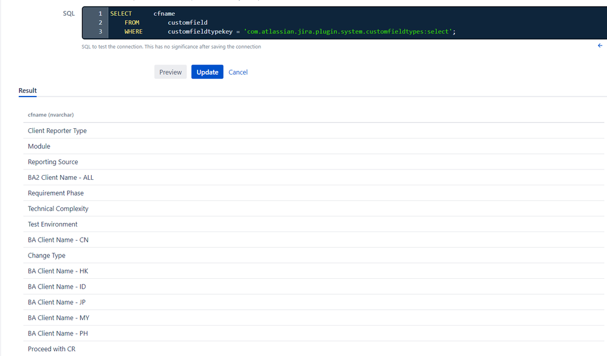Click the SQL field label
This screenshot has width=607, height=356.
click(68, 13)
